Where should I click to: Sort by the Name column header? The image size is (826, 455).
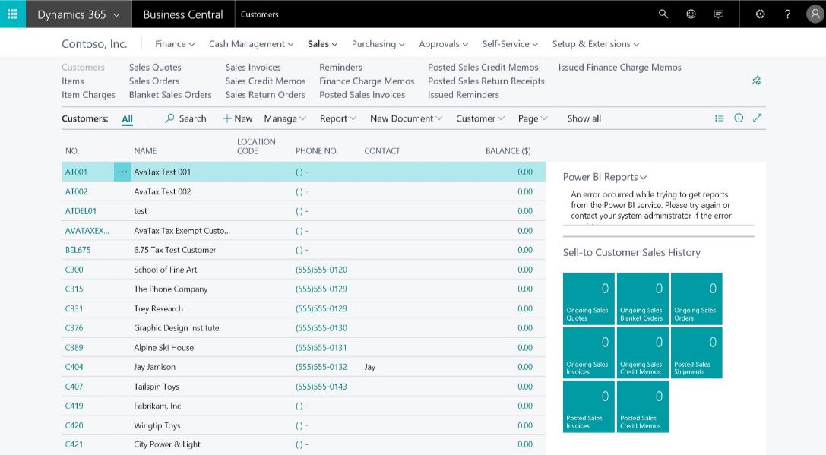click(x=145, y=151)
